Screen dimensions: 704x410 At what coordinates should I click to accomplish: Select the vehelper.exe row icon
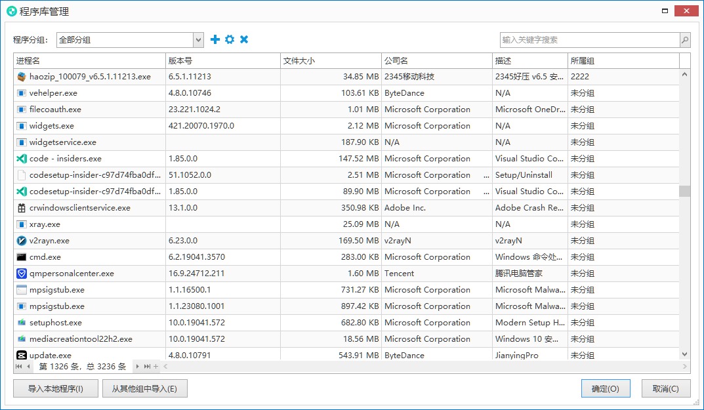coord(21,93)
